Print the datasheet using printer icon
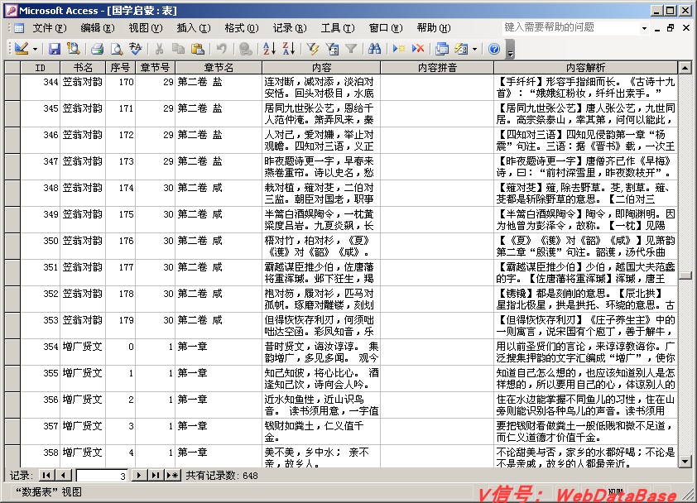The width and height of the screenshot is (697, 503). [x=97, y=49]
